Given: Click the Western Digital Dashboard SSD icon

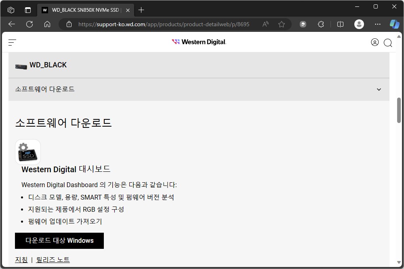Looking at the screenshot, I should click(x=28, y=152).
